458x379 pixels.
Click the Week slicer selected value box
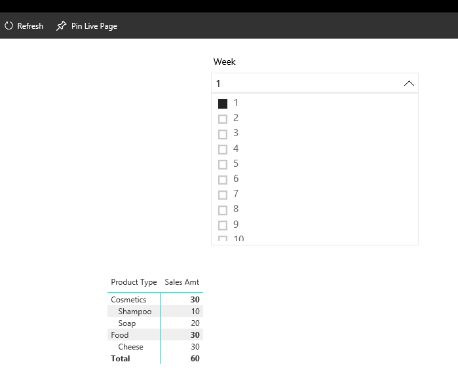[315, 83]
